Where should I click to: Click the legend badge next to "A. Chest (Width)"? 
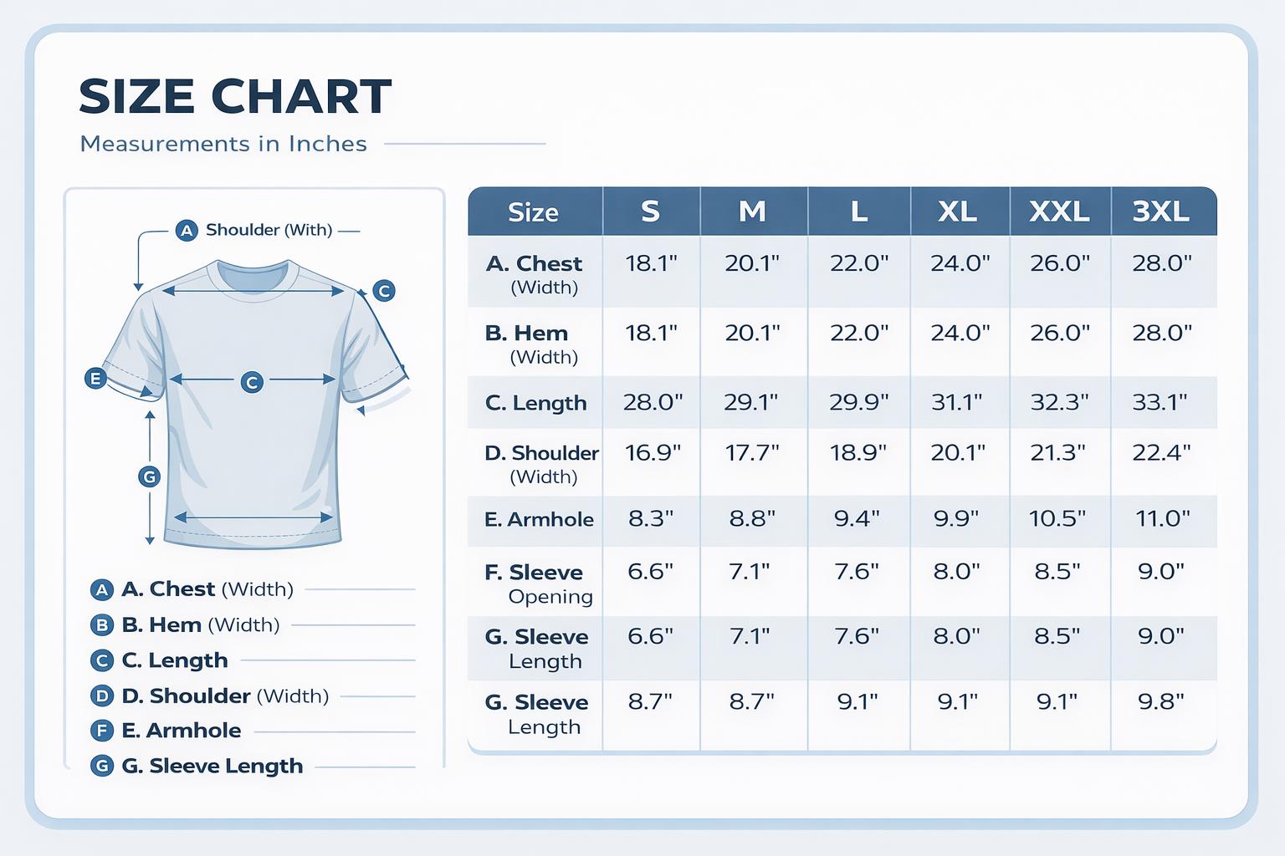[x=101, y=590]
